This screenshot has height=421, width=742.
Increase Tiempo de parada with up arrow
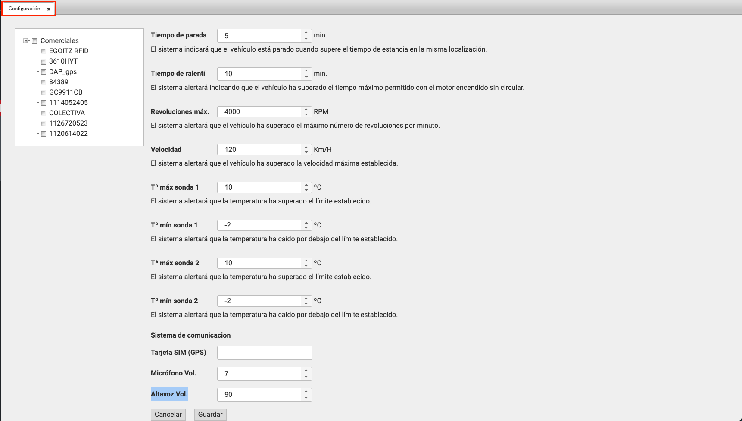click(x=306, y=33)
